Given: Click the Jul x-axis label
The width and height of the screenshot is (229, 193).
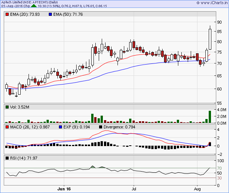Looking at the screenshot, I should pyautogui.click(x=134, y=189).
